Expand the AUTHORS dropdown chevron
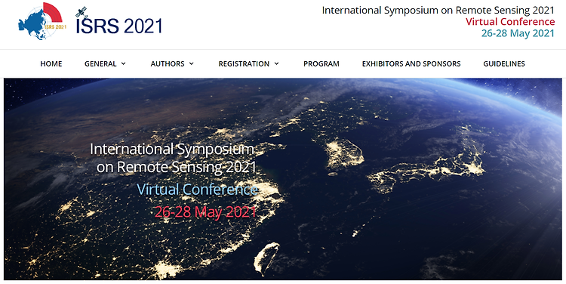This screenshot has height=284, width=566. (192, 63)
